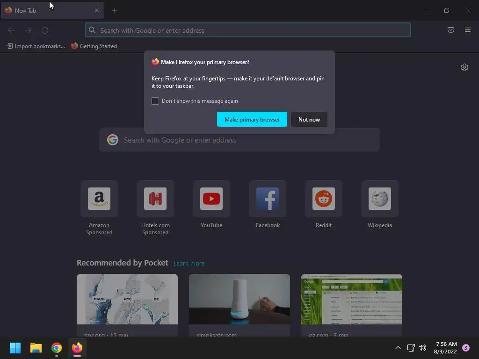Open the Windows Start menu
479x359 pixels.
click(15, 348)
